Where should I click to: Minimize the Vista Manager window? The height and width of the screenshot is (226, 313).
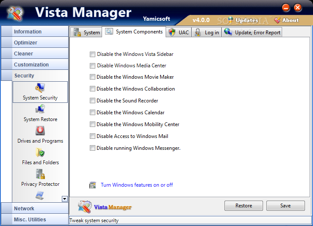pyautogui.click(x=286, y=8)
